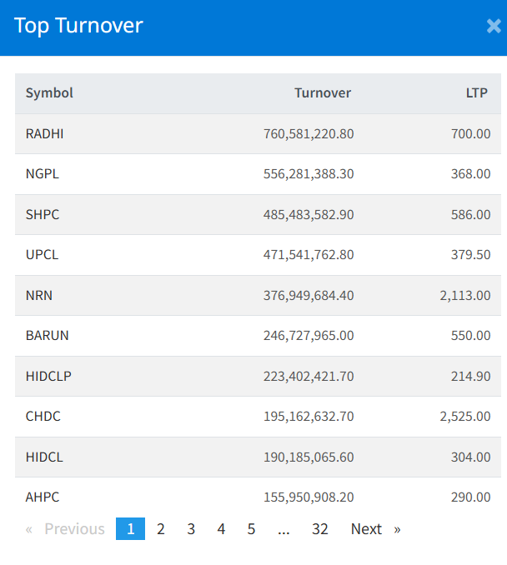Viewport: 507px width, 565px height.
Task: Jump to last page 32
Action: coord(319,529)
